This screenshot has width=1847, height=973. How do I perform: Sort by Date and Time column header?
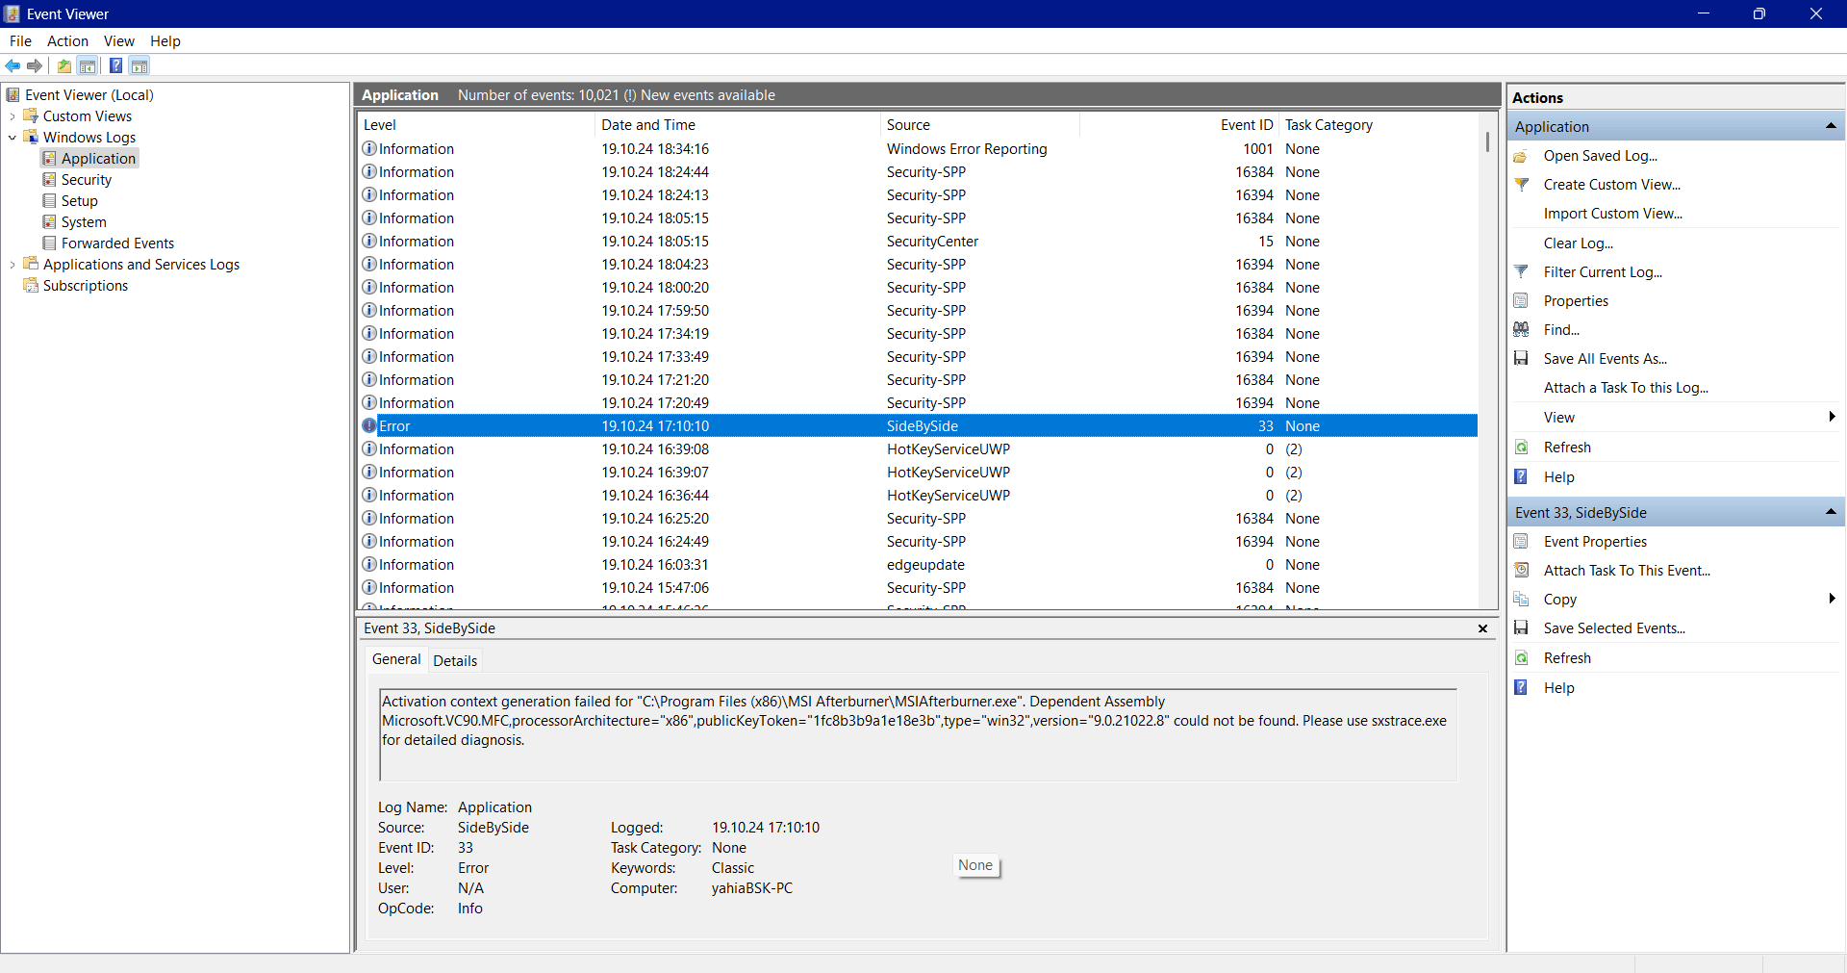(737, 125)
